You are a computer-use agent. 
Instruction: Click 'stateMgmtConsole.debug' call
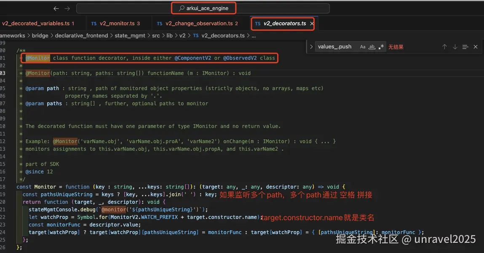(62, 210)
